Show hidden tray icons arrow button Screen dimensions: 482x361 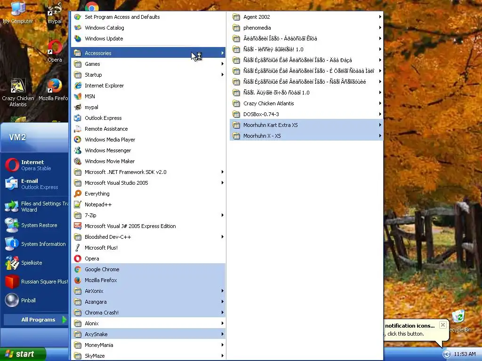point(447,354)
